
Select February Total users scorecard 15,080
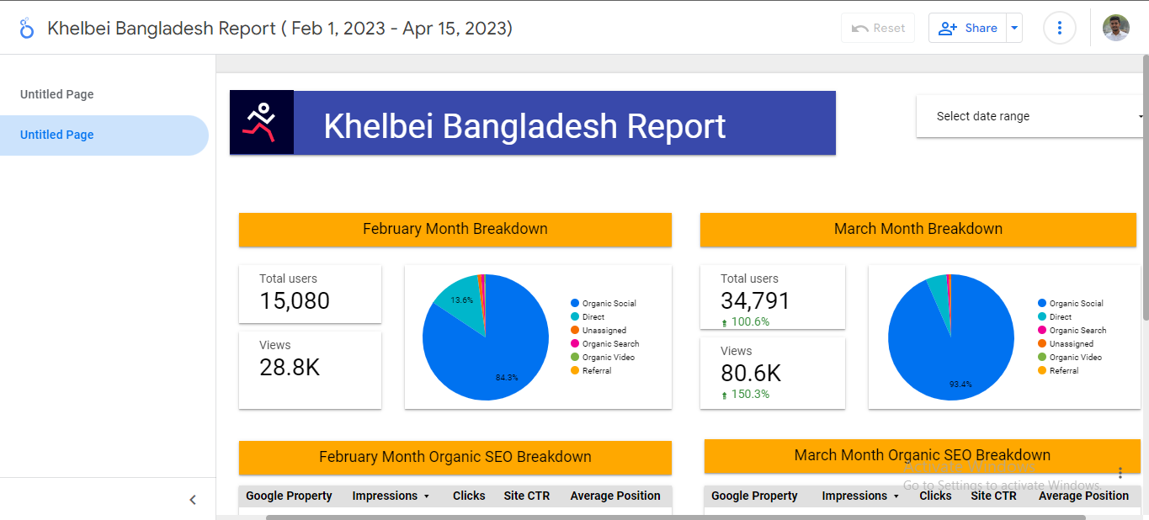[x=310, y=294]
